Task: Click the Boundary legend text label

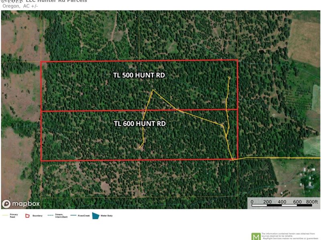Action: 37,216
